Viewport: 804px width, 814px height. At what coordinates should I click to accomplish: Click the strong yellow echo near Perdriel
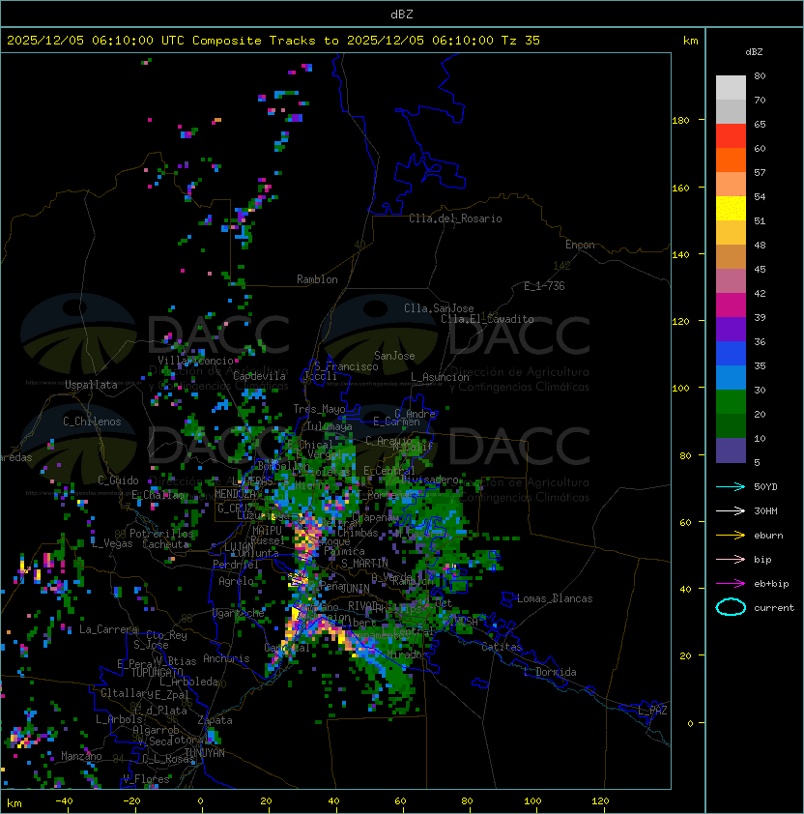tap(298, 578)
